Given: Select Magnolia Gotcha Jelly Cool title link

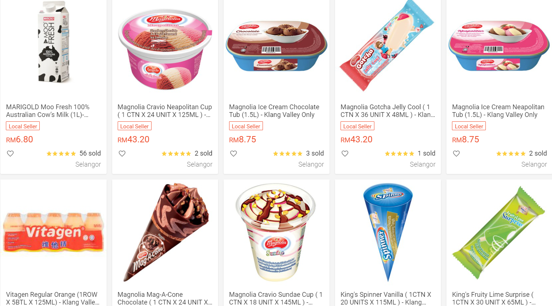Looking at the screenshot, I should coord(388,111).
